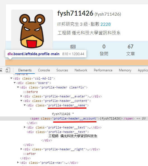
Task: Expand the profile-header__avatar div
Action: tap(21, 96)
